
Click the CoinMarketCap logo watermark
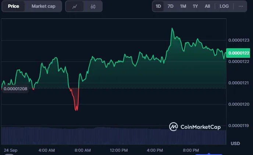click(x=195, y=127)
